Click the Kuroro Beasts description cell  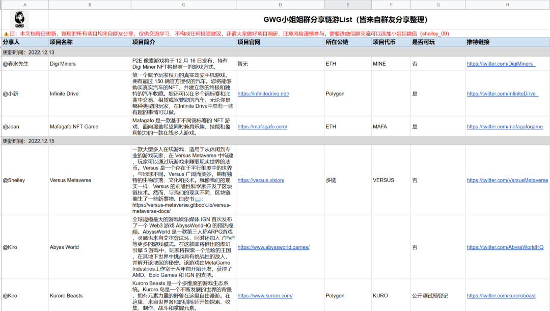(183, 296)
